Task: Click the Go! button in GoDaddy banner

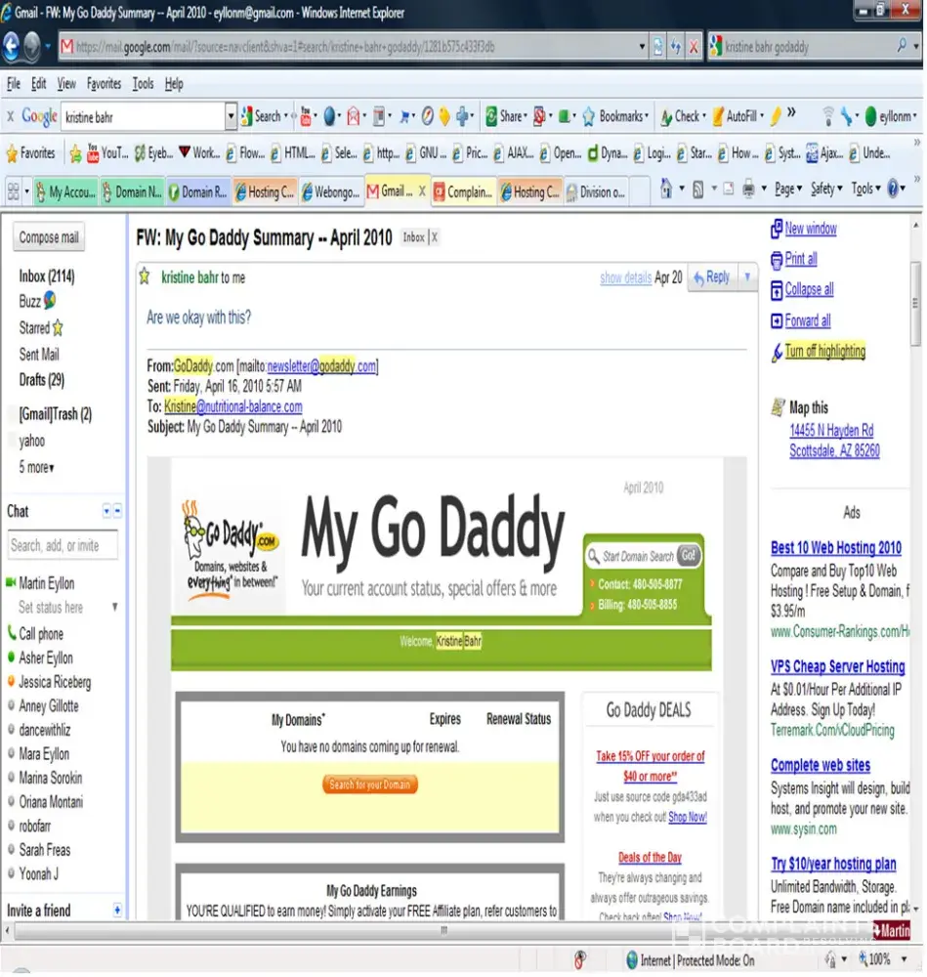Action: [x=689, y=555]
